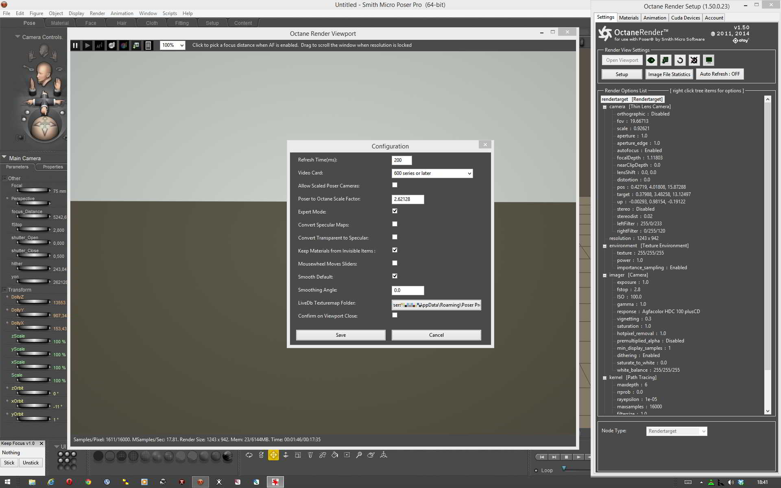This screenshot has height=488, width=781.
Task: Click the eye icon in Render View Settings
Action: pos(651,60)
